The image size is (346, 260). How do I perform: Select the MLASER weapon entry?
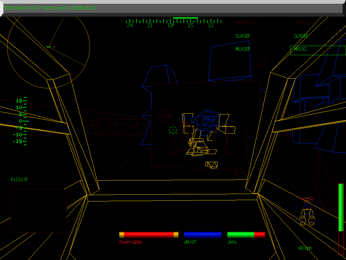(x=243, y=49)
